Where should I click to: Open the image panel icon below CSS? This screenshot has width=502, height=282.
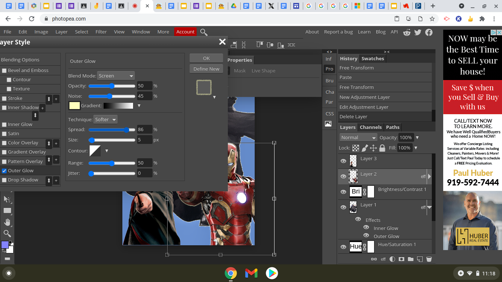328,124
